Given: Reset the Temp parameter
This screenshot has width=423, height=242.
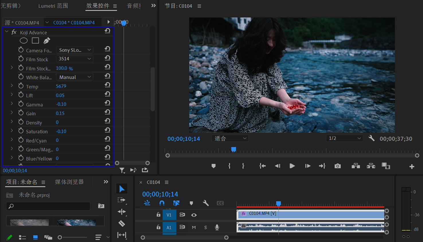Looking at the screenshot, I should coord(108,85).
